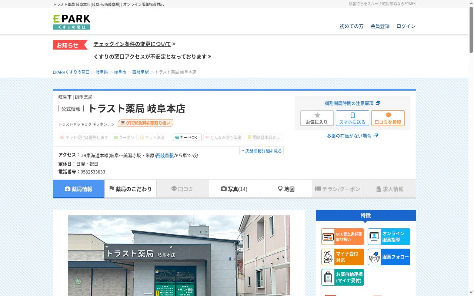This screenshot has width=474, height=296.
Task: Click the EPARK くすりの窓口 logo
Action: coord(71,22)
